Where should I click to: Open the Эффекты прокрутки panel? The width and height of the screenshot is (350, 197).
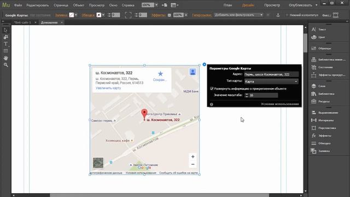(x=328, y=75)
